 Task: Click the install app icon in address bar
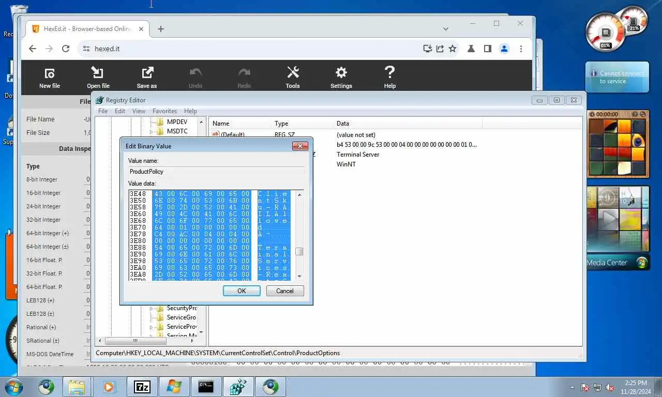click(428, 49)
